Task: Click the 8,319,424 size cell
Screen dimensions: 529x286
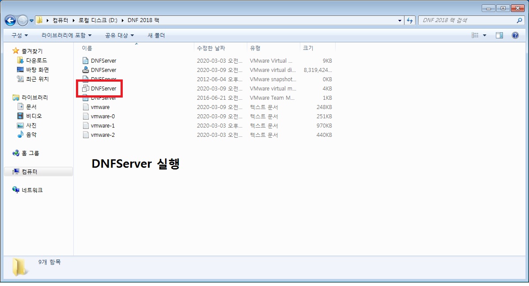Action: [318, 70]
